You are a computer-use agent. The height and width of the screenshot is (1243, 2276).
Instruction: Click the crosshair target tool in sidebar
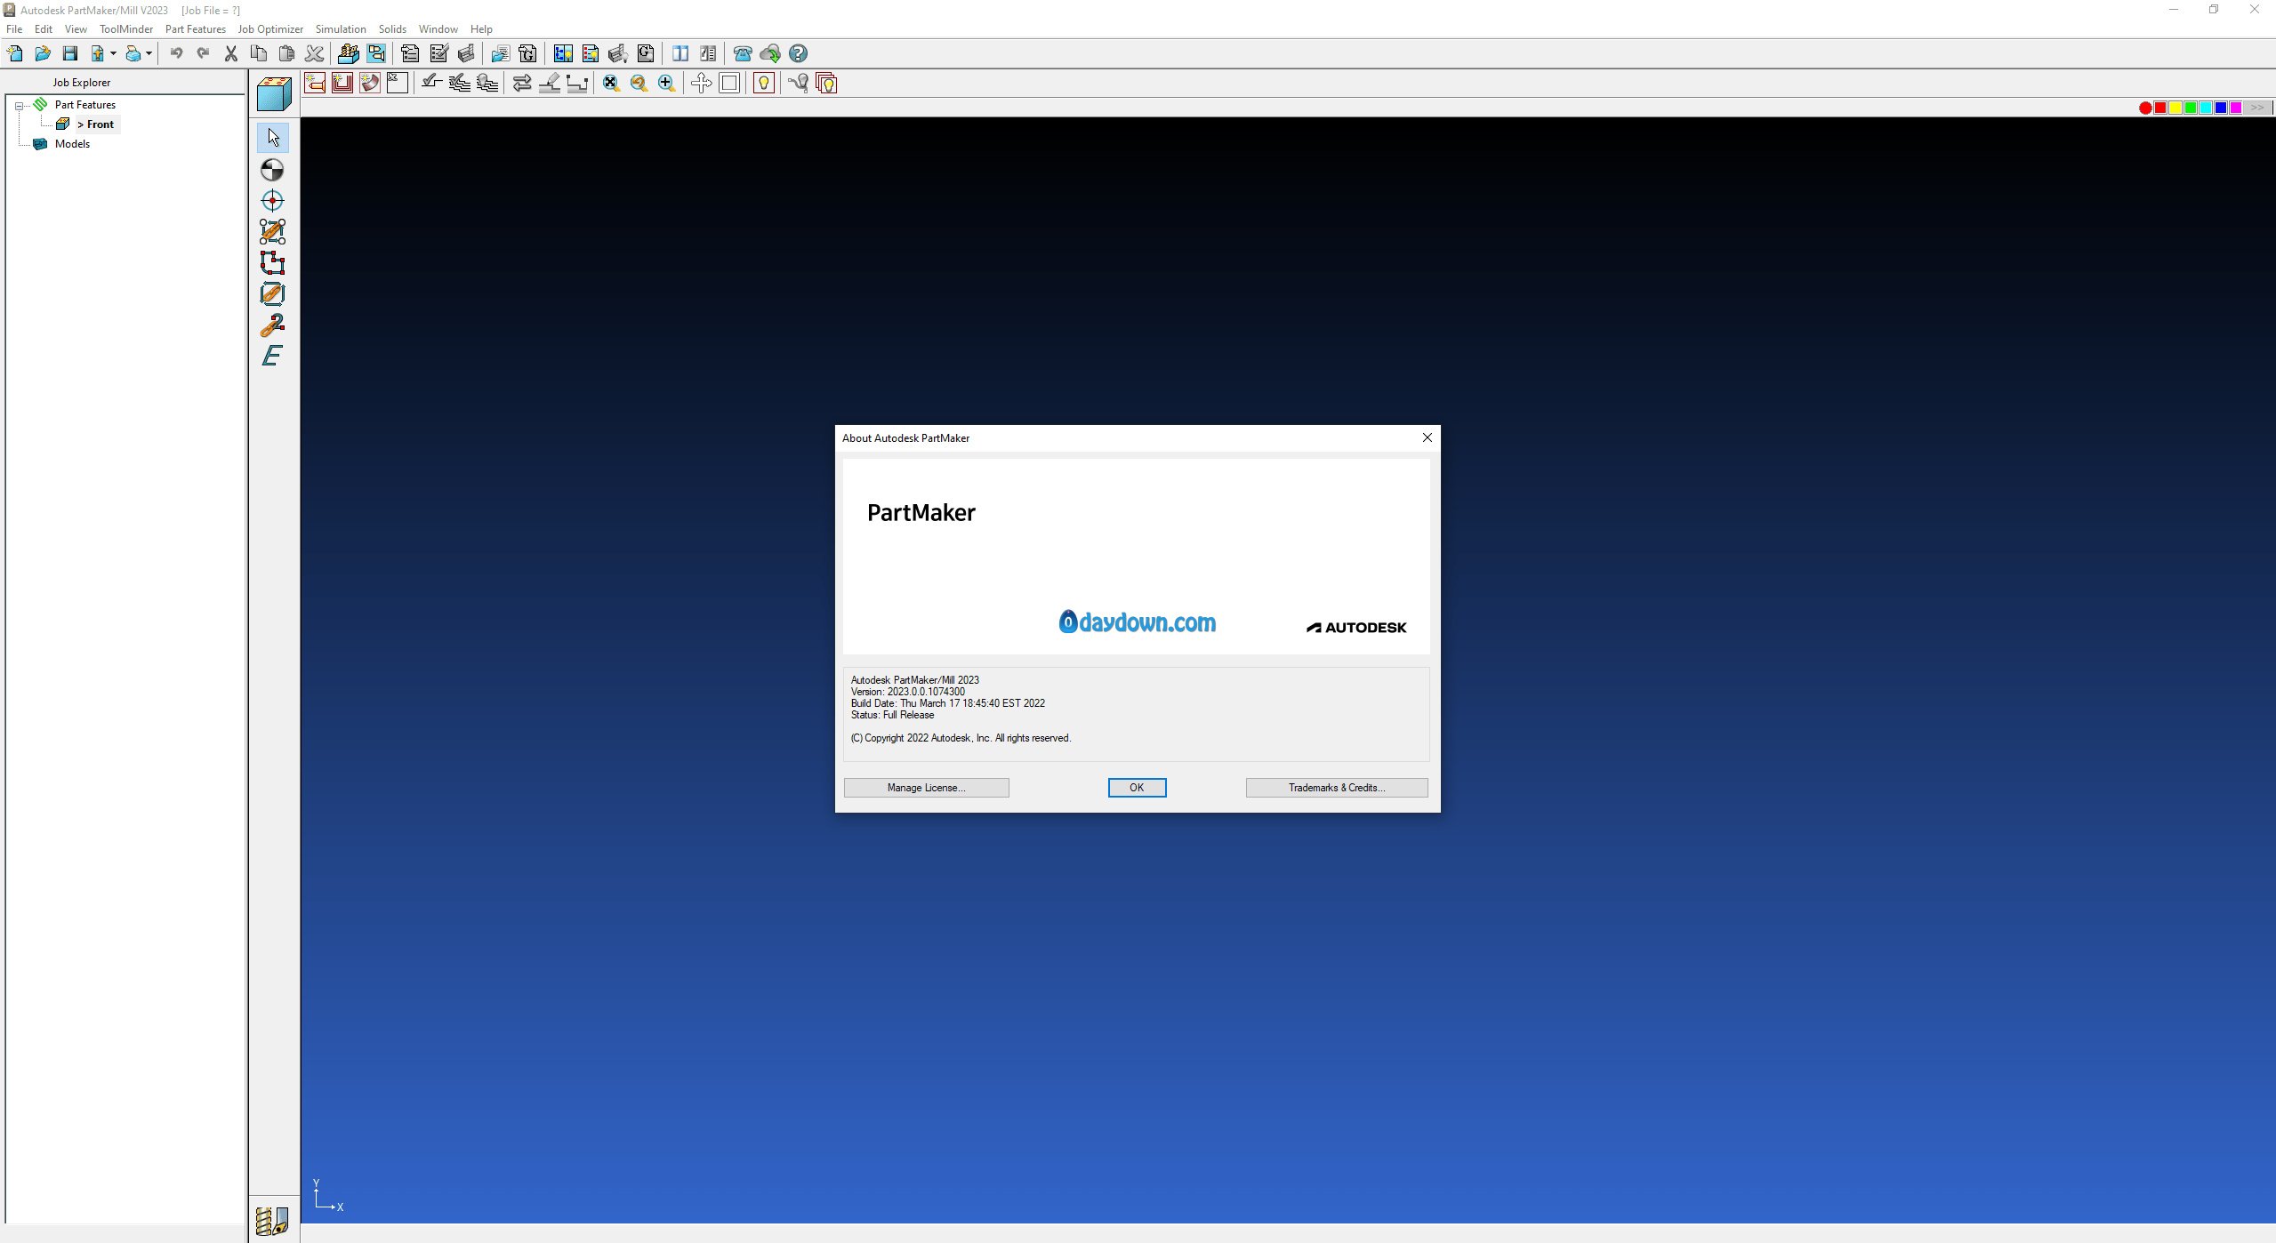pyautogui.click(x=272, y=201)
